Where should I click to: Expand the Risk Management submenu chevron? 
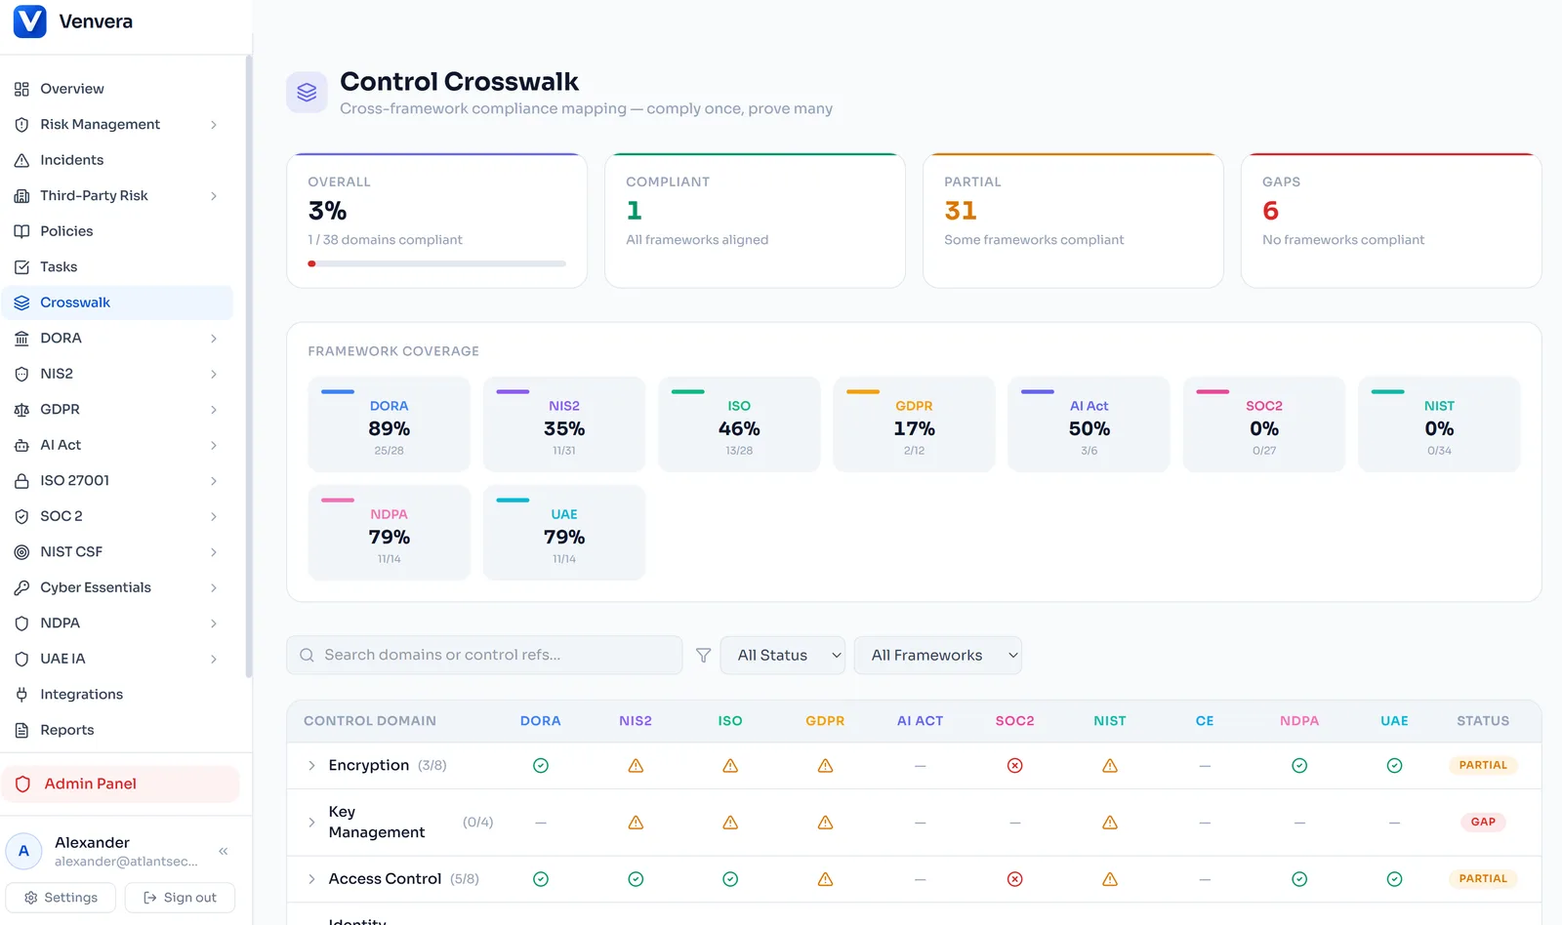214,125
